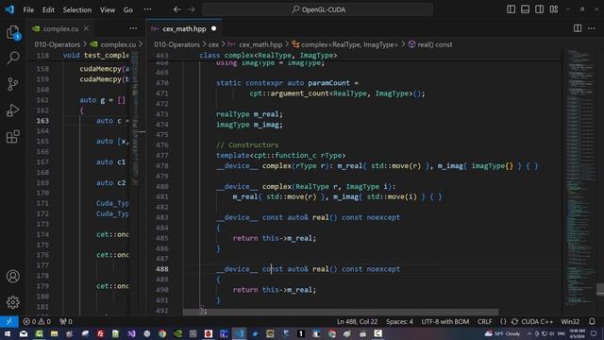Click the weather widget showing Cloudy
The image size is (604, 340).
pyautogui.click(x=502, y=333)
